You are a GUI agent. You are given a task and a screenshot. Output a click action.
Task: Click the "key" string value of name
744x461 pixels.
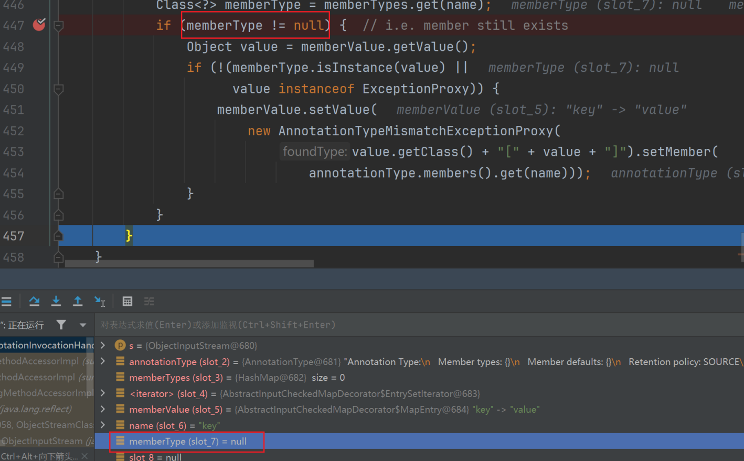(209, 425)
